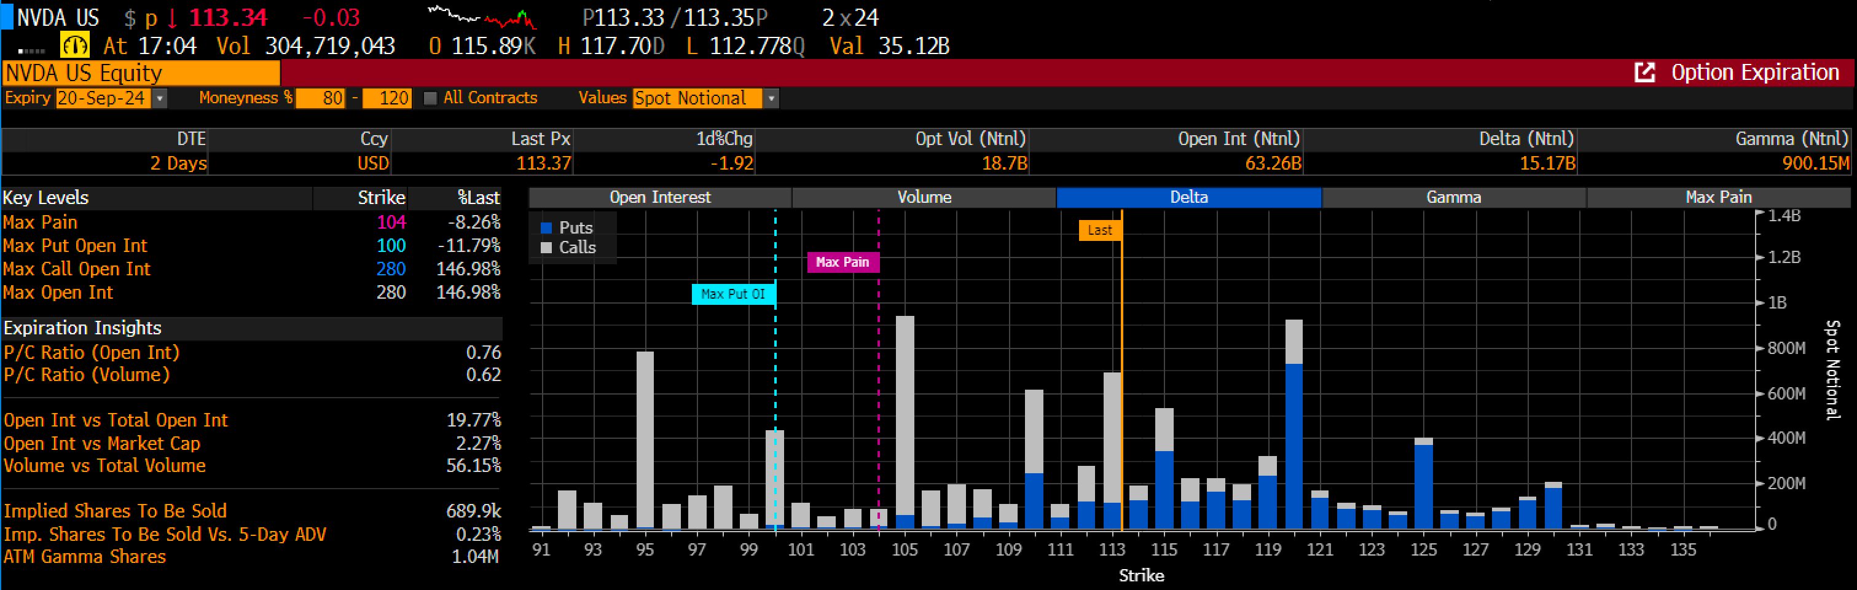Open the Max Pain tab

(1719, 197)
